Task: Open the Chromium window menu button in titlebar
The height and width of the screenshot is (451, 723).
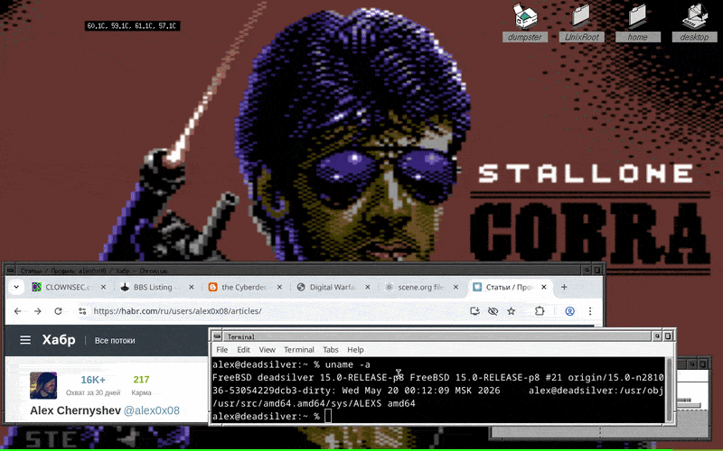Action: click(x=11, y=271)
